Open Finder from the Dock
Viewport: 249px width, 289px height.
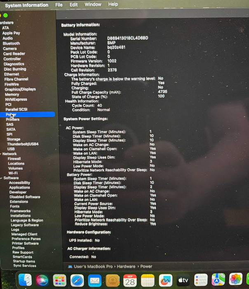click(25, 280)
